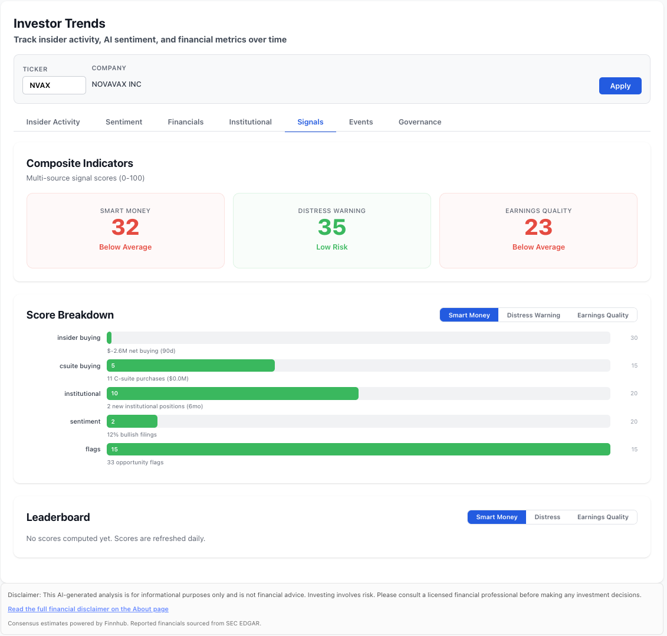Image resolution: width=667 pixels, height=636 pixels.
Task: Open the Institutional tab
Action: (x=251, y=122)
